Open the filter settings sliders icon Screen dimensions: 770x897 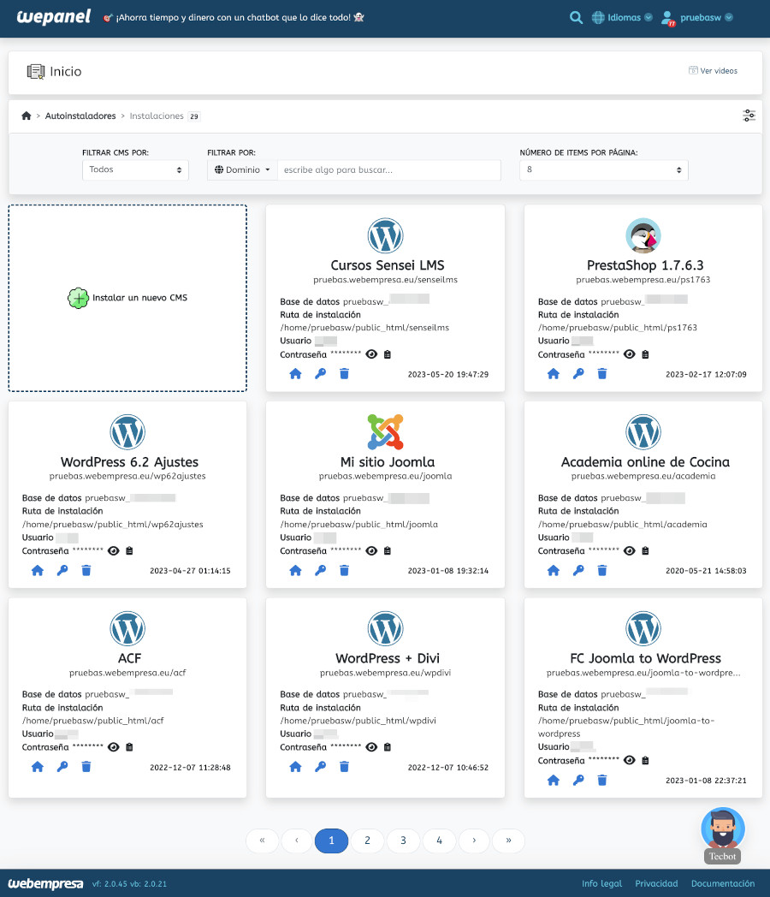(x=749, y=116)
